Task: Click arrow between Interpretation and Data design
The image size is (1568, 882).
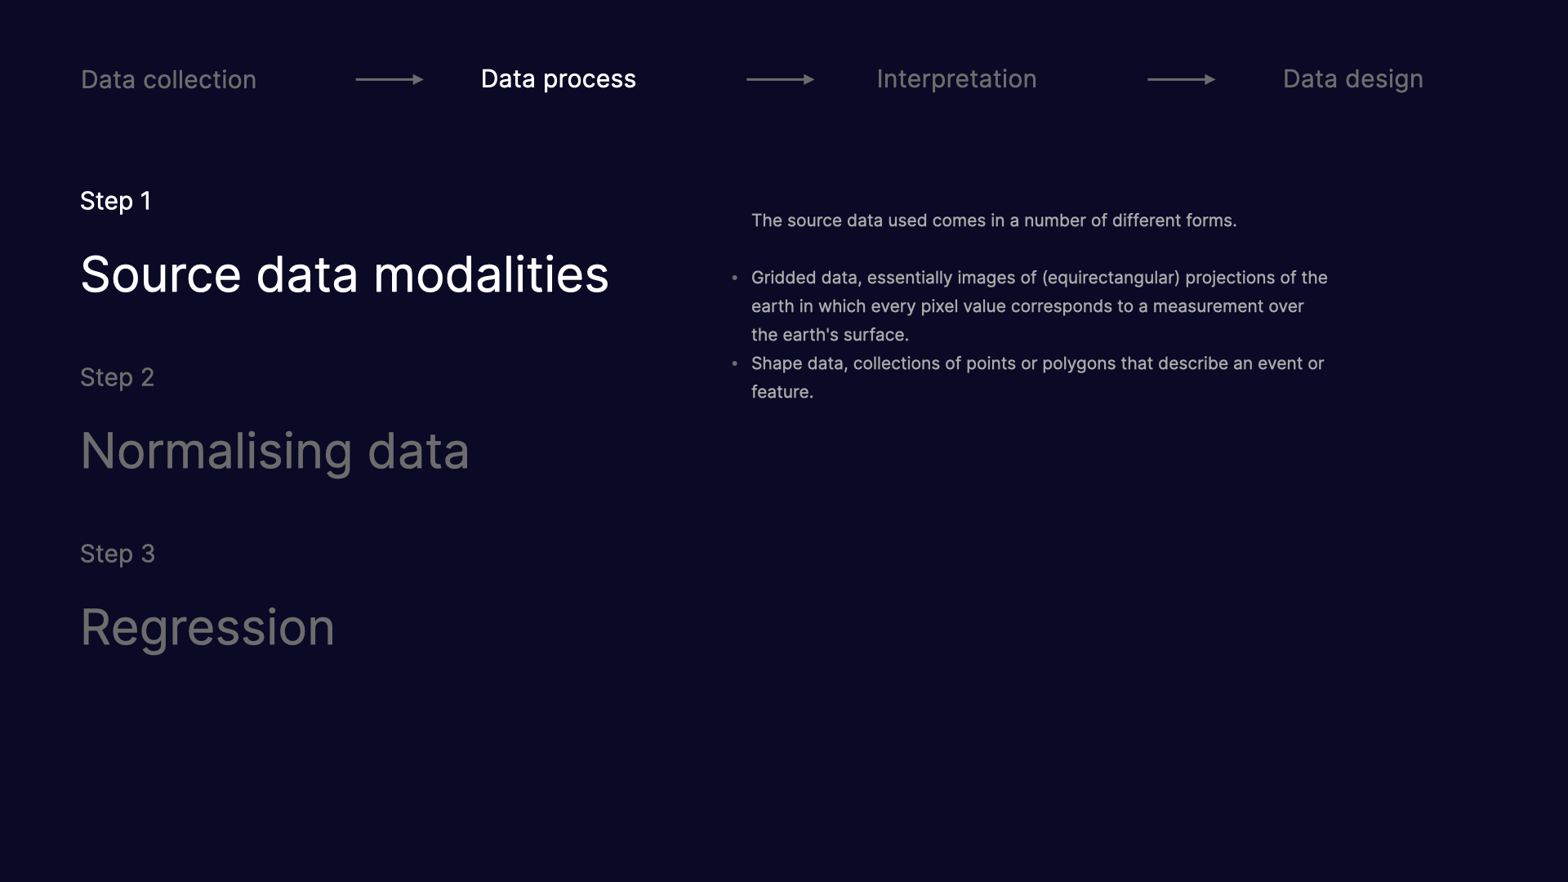Action: pyautogui.click(x=1181, y=79)
